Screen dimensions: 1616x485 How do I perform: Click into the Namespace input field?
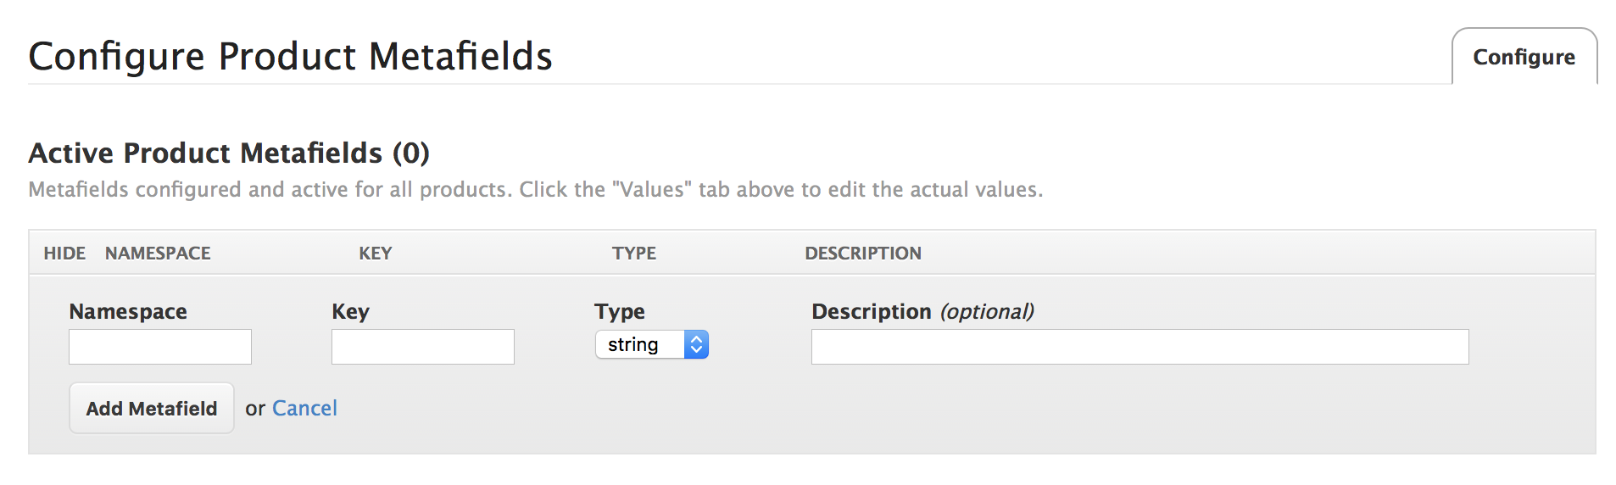160,347
